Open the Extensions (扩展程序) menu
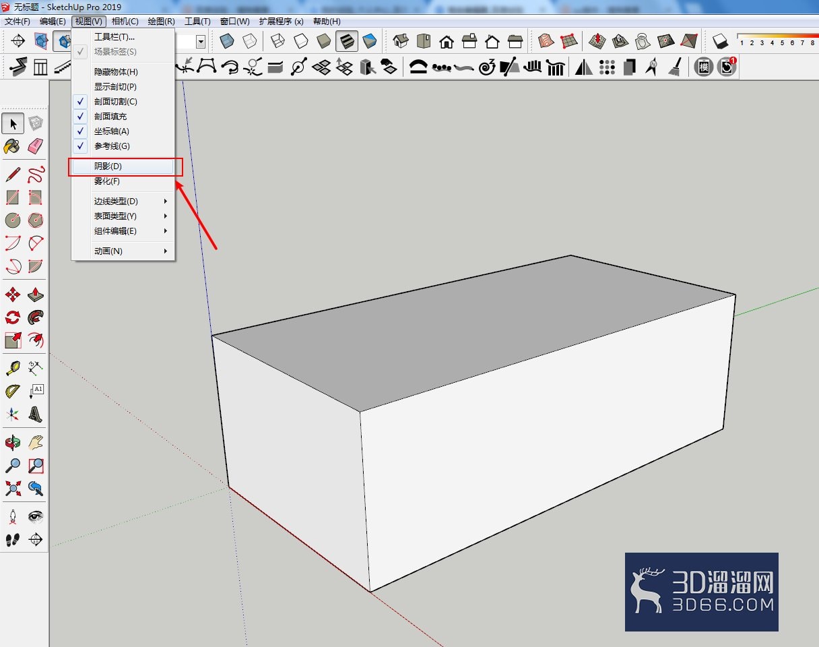The width and height of the screenshot is (819, 647). point(282,22)
